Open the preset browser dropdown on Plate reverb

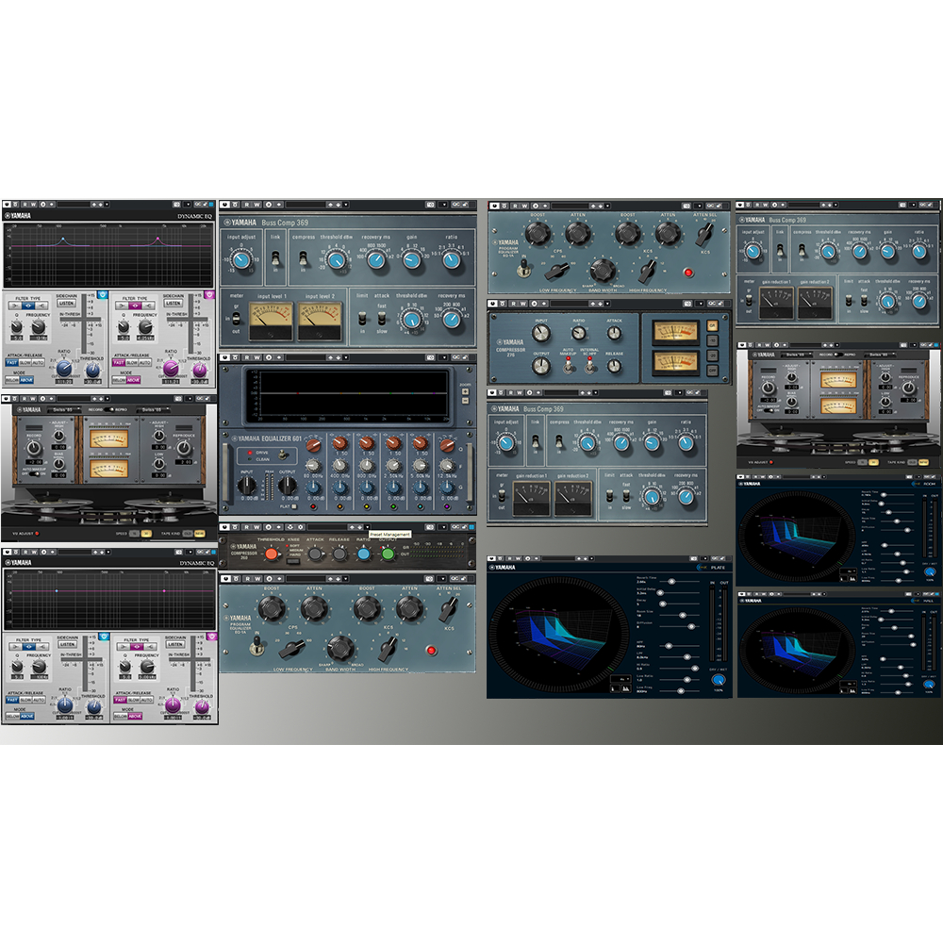(x=590, y=559)
